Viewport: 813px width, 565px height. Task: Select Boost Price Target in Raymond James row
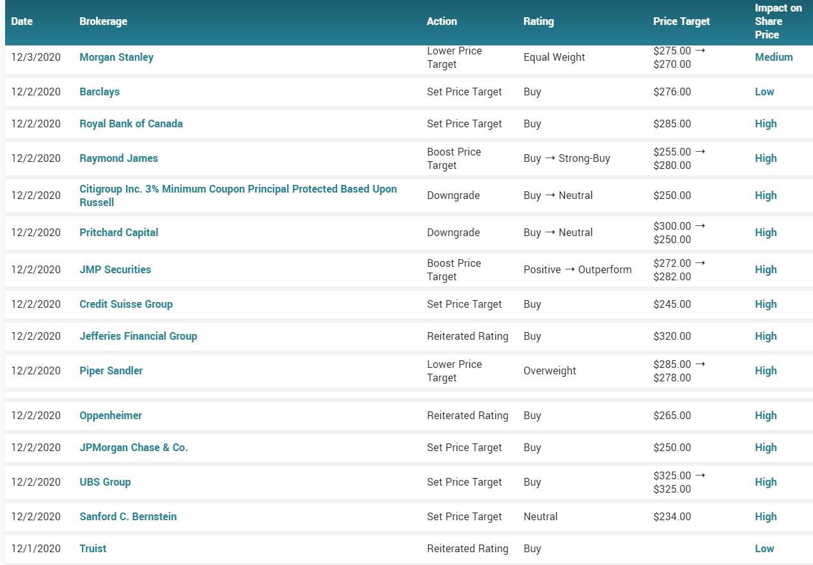pos(454,158)
